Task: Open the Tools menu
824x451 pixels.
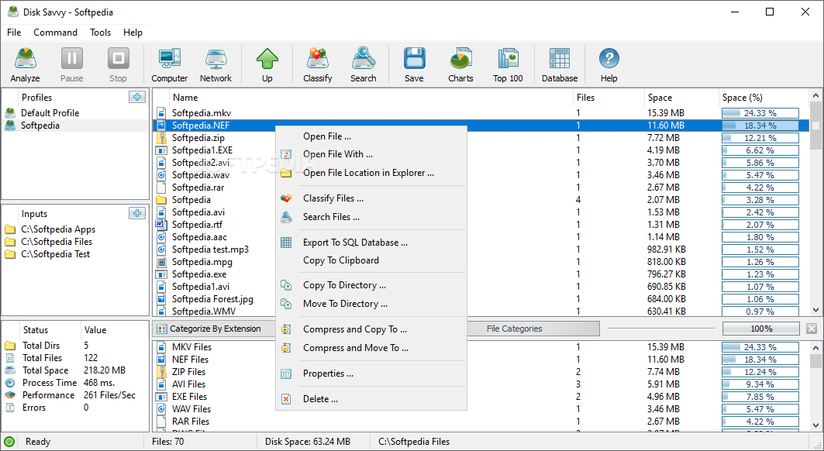Action: point(100,32)
